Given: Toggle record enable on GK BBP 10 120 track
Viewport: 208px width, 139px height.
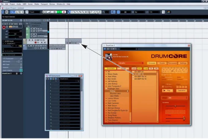Looking at the screenshot, I should [x=36, y=42].
